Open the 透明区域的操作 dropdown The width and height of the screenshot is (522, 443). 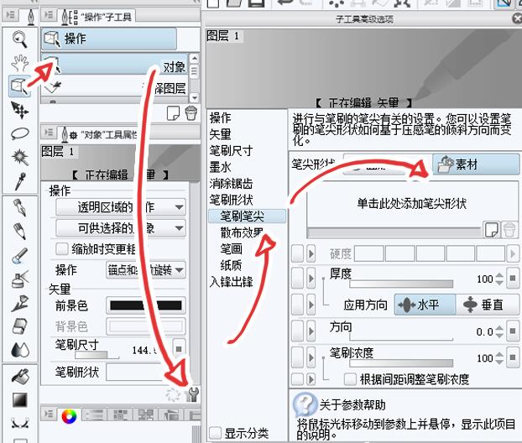(121, 207)
